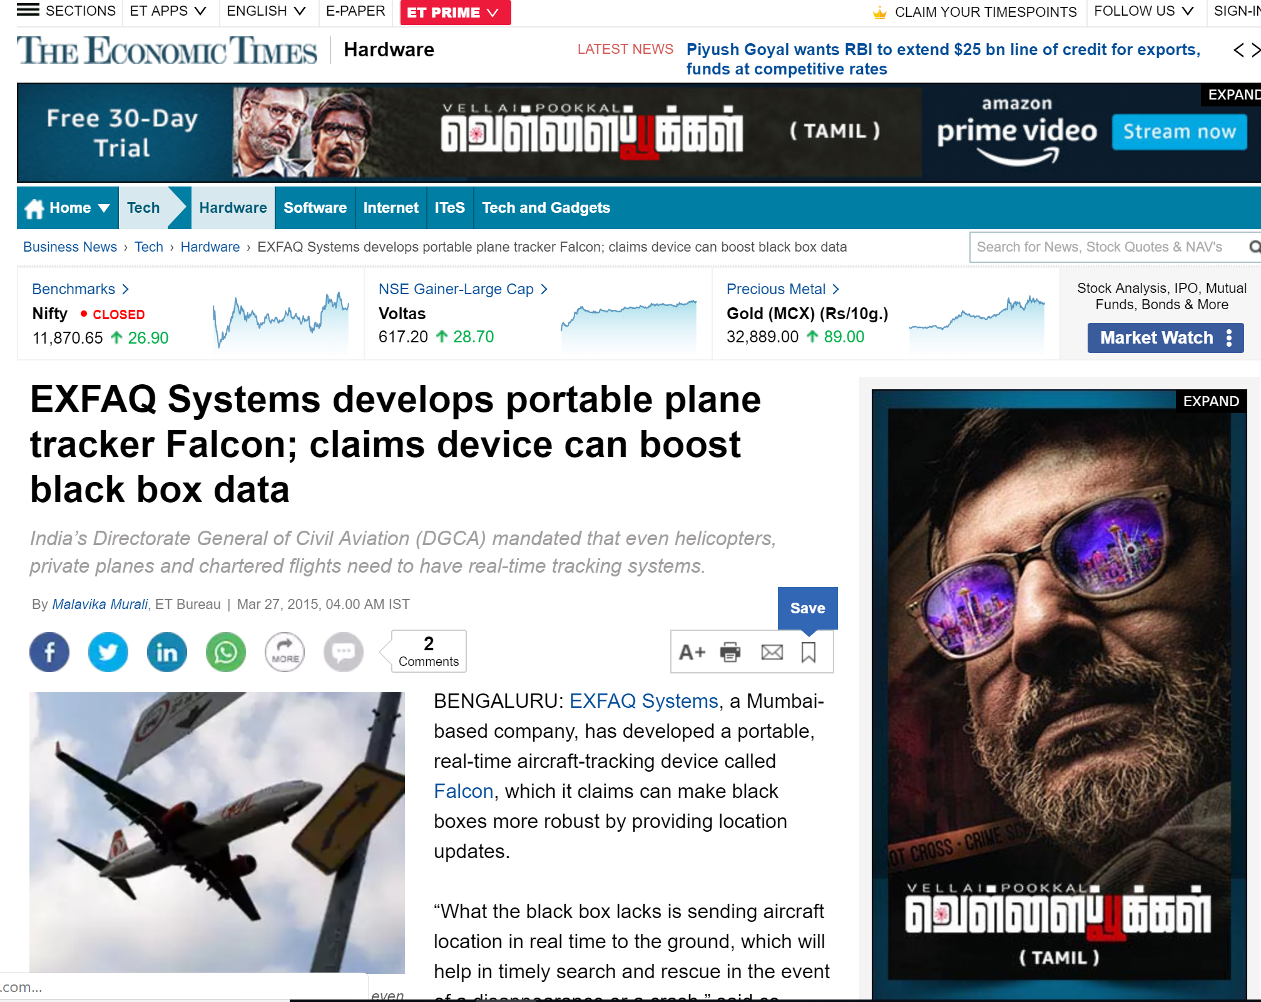Select the ITeS navigation tab
The width and height of the screenshot is (1261, 1002).
[450, 208]
